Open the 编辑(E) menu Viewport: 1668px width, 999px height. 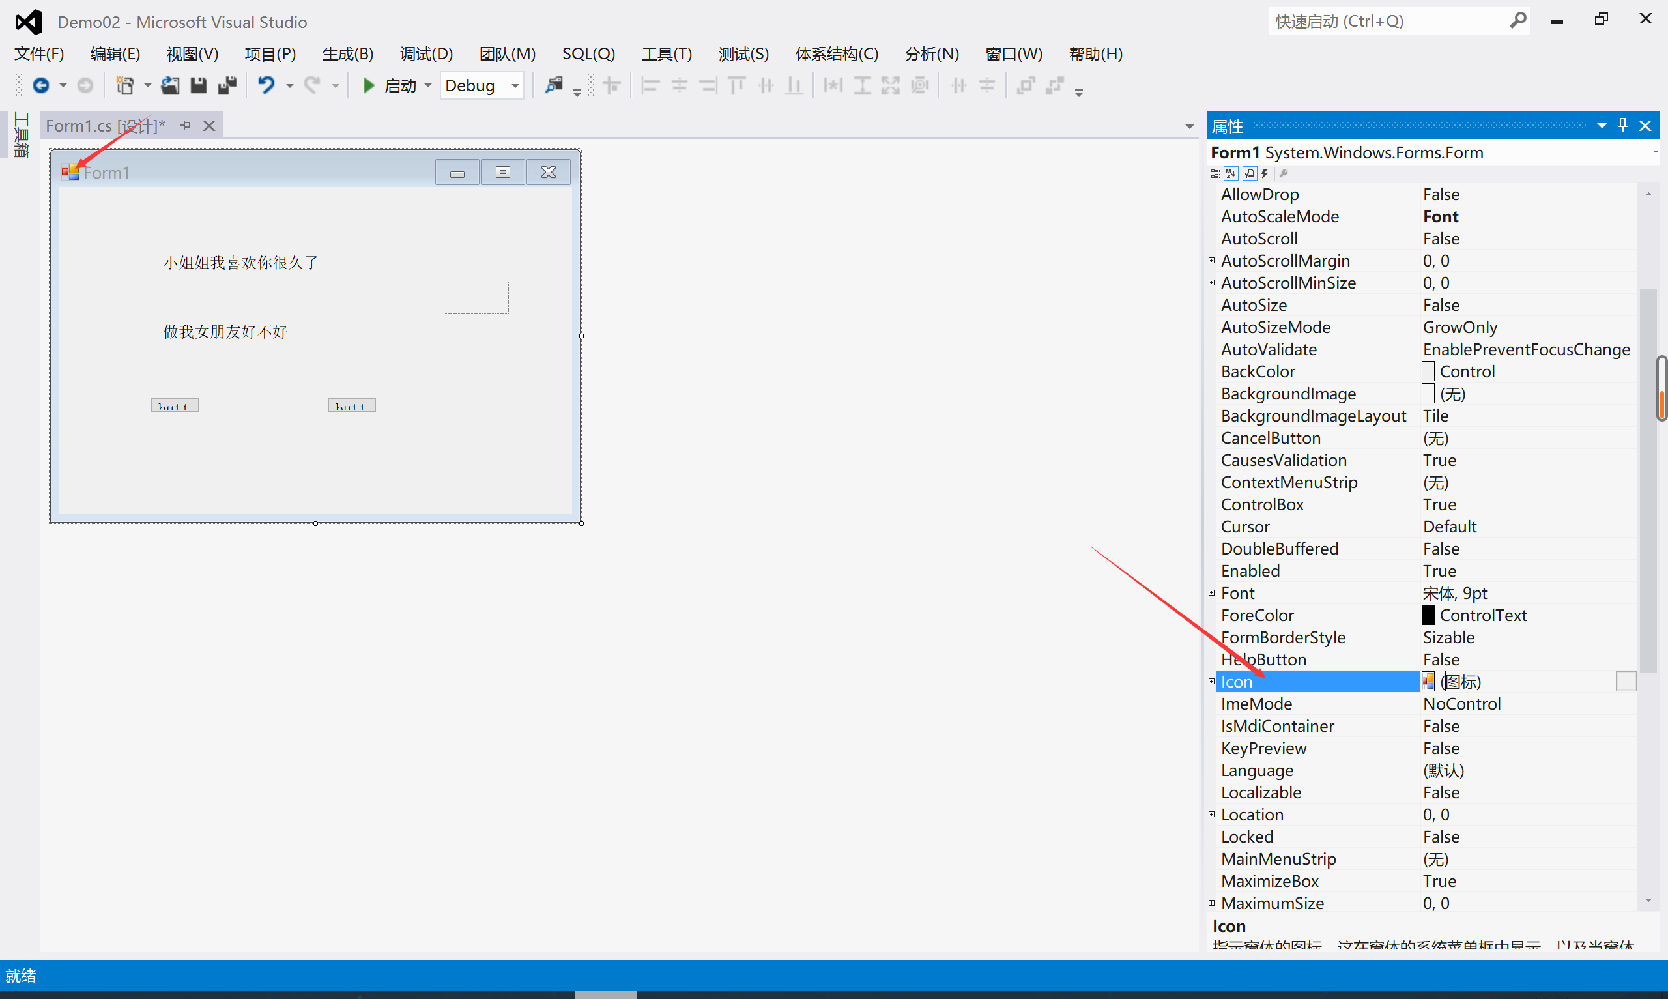[115, 54]
